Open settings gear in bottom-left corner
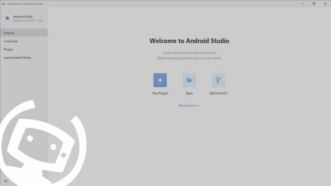Screen dimensions: 331x186 (x=6, y=181)
